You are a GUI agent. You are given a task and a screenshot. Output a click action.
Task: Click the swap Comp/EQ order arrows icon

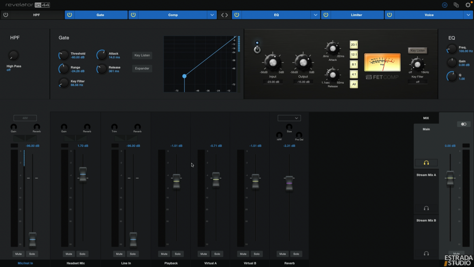[x=224, y=15]
